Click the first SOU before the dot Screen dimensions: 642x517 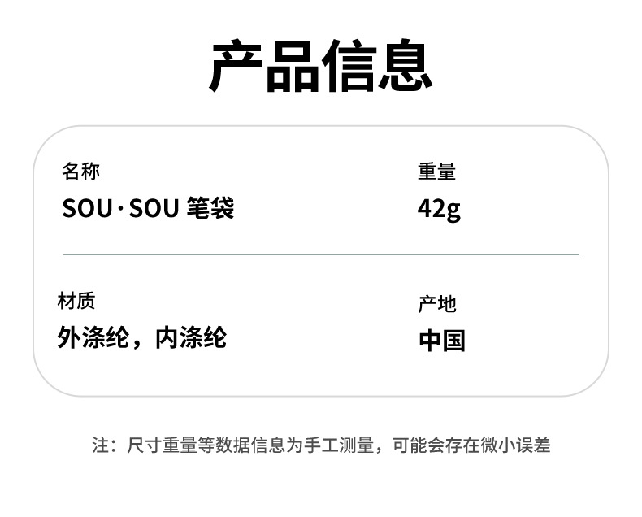[88, 209]
